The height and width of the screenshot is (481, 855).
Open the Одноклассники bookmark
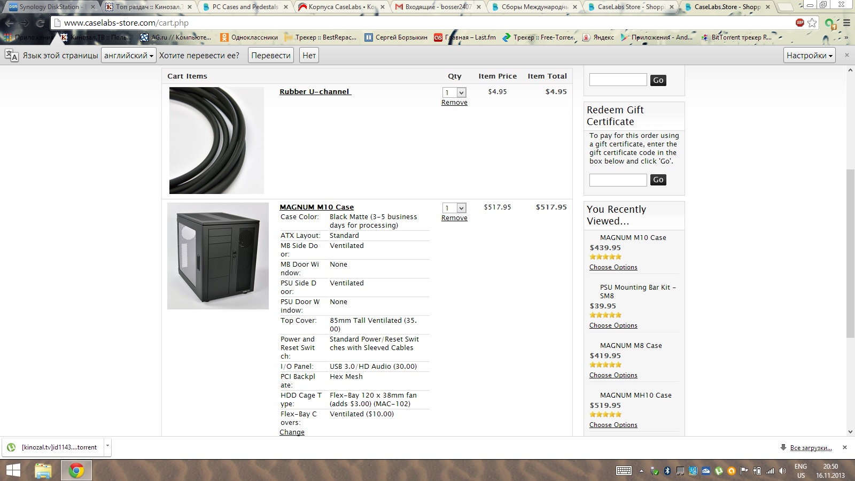pyautogui.click(x=250, y=37)
